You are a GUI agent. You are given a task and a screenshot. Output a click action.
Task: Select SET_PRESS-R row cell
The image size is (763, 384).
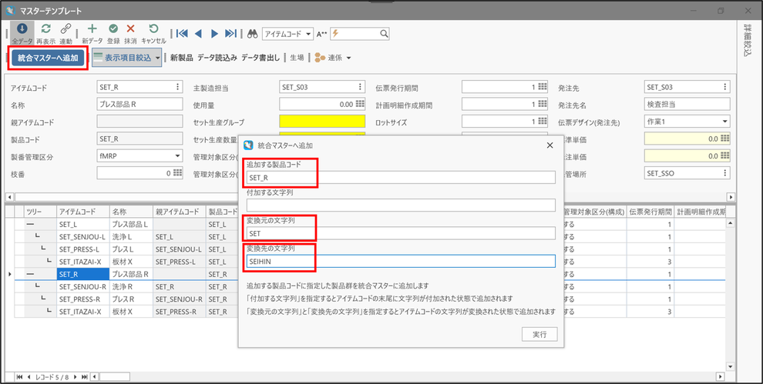(82, 299)
